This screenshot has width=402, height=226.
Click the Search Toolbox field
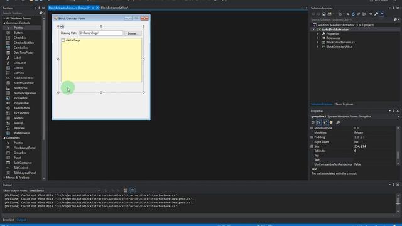tap(21, 13)
